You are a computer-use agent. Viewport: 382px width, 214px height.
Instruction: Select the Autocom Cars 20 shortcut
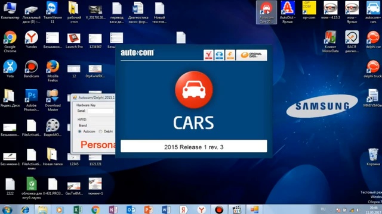click(266, 12)
